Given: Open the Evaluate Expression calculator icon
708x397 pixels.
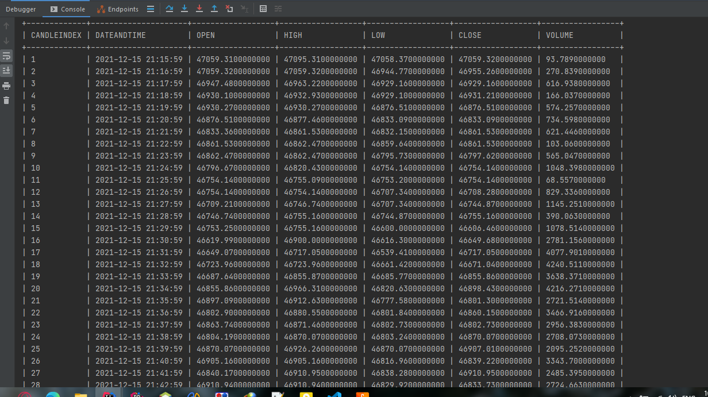Looking at the screenshot, I should point(263,9).
